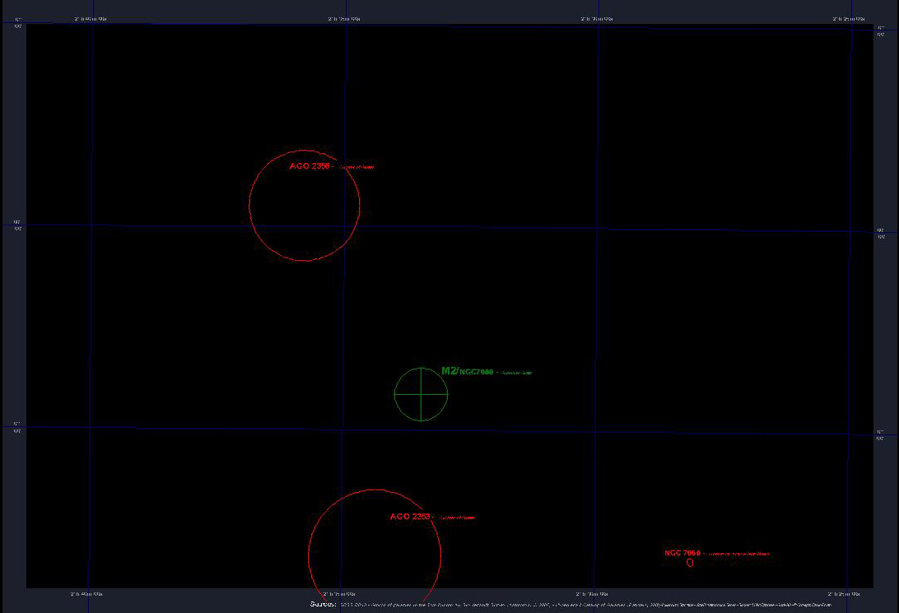
Task: Select the M2/NGC7089 object label
Action: (467, 372)
